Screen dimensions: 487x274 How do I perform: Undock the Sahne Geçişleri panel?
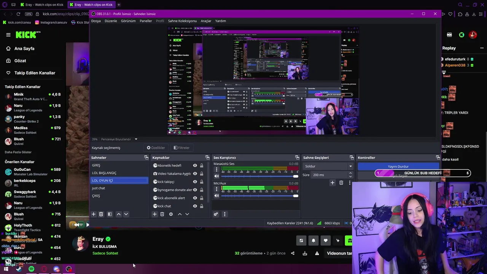[352, 158]
